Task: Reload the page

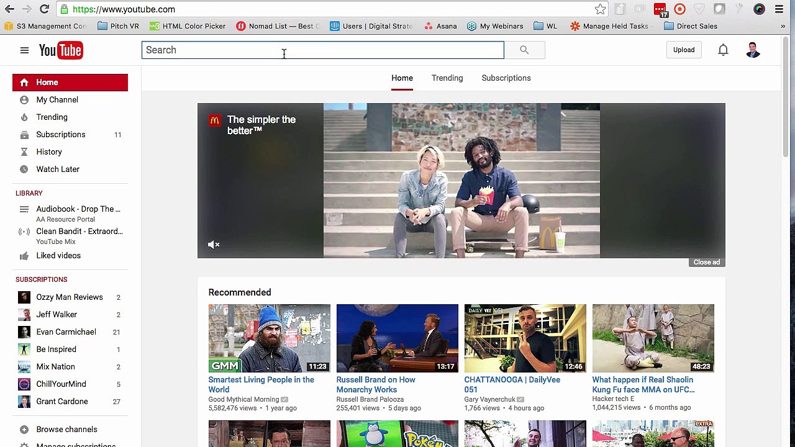Action: pyautogui.click(x=44, y=9)
